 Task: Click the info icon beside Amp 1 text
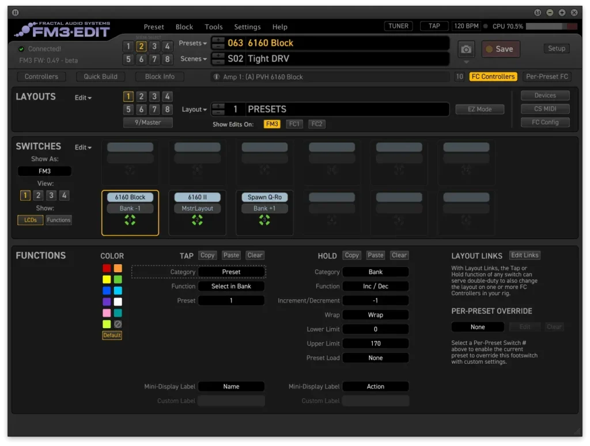(x=217, y=77)
